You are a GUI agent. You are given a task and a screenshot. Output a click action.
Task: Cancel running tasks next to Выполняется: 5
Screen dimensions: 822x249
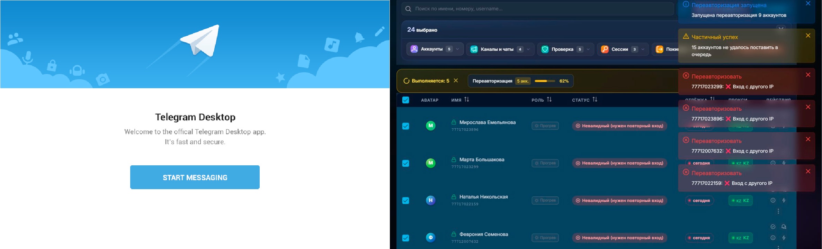[456, 81]
